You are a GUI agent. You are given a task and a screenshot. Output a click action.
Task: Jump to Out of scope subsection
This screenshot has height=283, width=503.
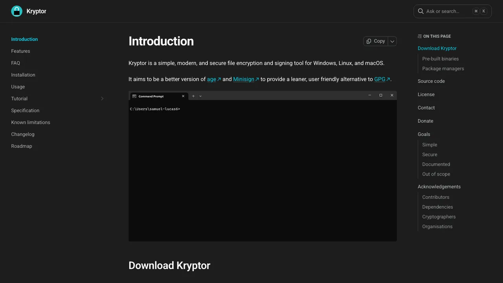[436, 174]
